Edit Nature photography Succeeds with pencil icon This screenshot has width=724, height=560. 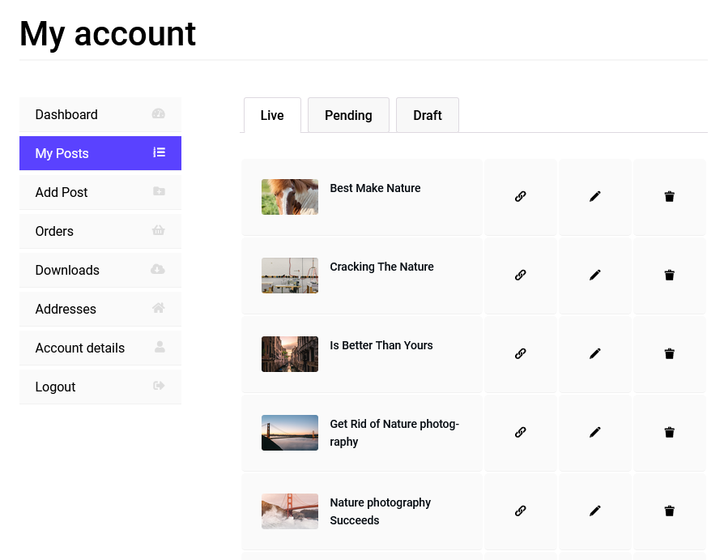(x=594, y=511)
